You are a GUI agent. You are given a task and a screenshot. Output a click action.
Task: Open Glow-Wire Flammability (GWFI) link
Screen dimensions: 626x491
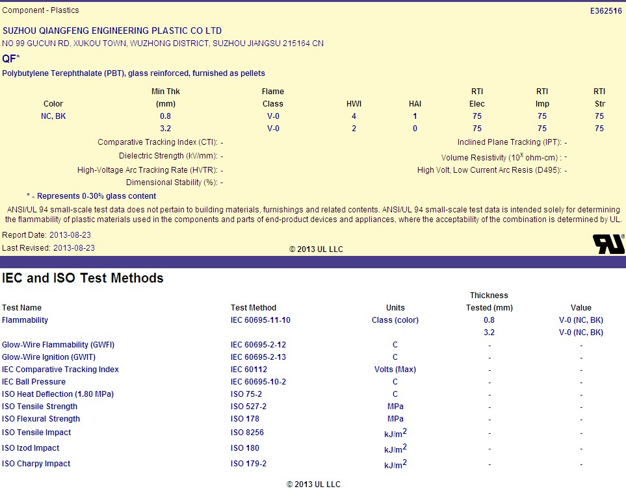pos(59,345)
